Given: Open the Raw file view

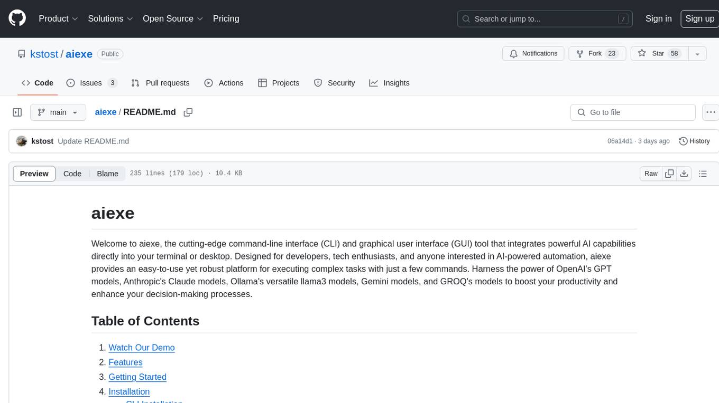Looking at the screenshot, I should tap(651, 174).
